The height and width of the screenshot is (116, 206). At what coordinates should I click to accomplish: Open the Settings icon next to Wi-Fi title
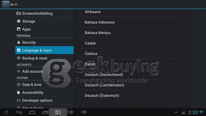pyautogui.click(x=6, y=4)
